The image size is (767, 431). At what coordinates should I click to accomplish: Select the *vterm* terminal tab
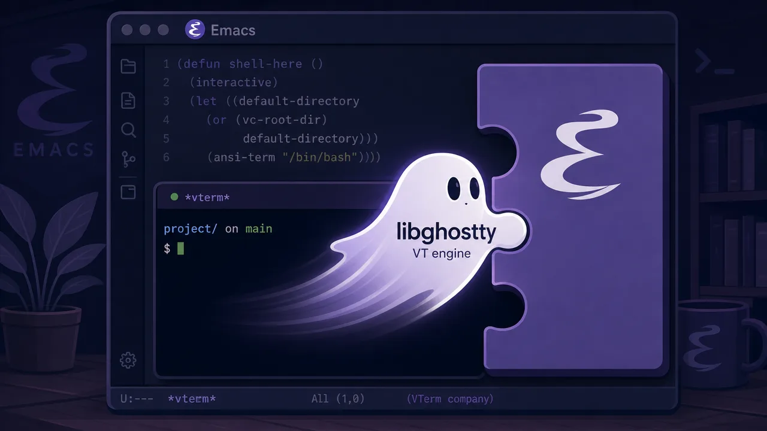[208, 197]
